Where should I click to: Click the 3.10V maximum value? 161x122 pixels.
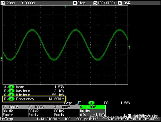(59, 91)
